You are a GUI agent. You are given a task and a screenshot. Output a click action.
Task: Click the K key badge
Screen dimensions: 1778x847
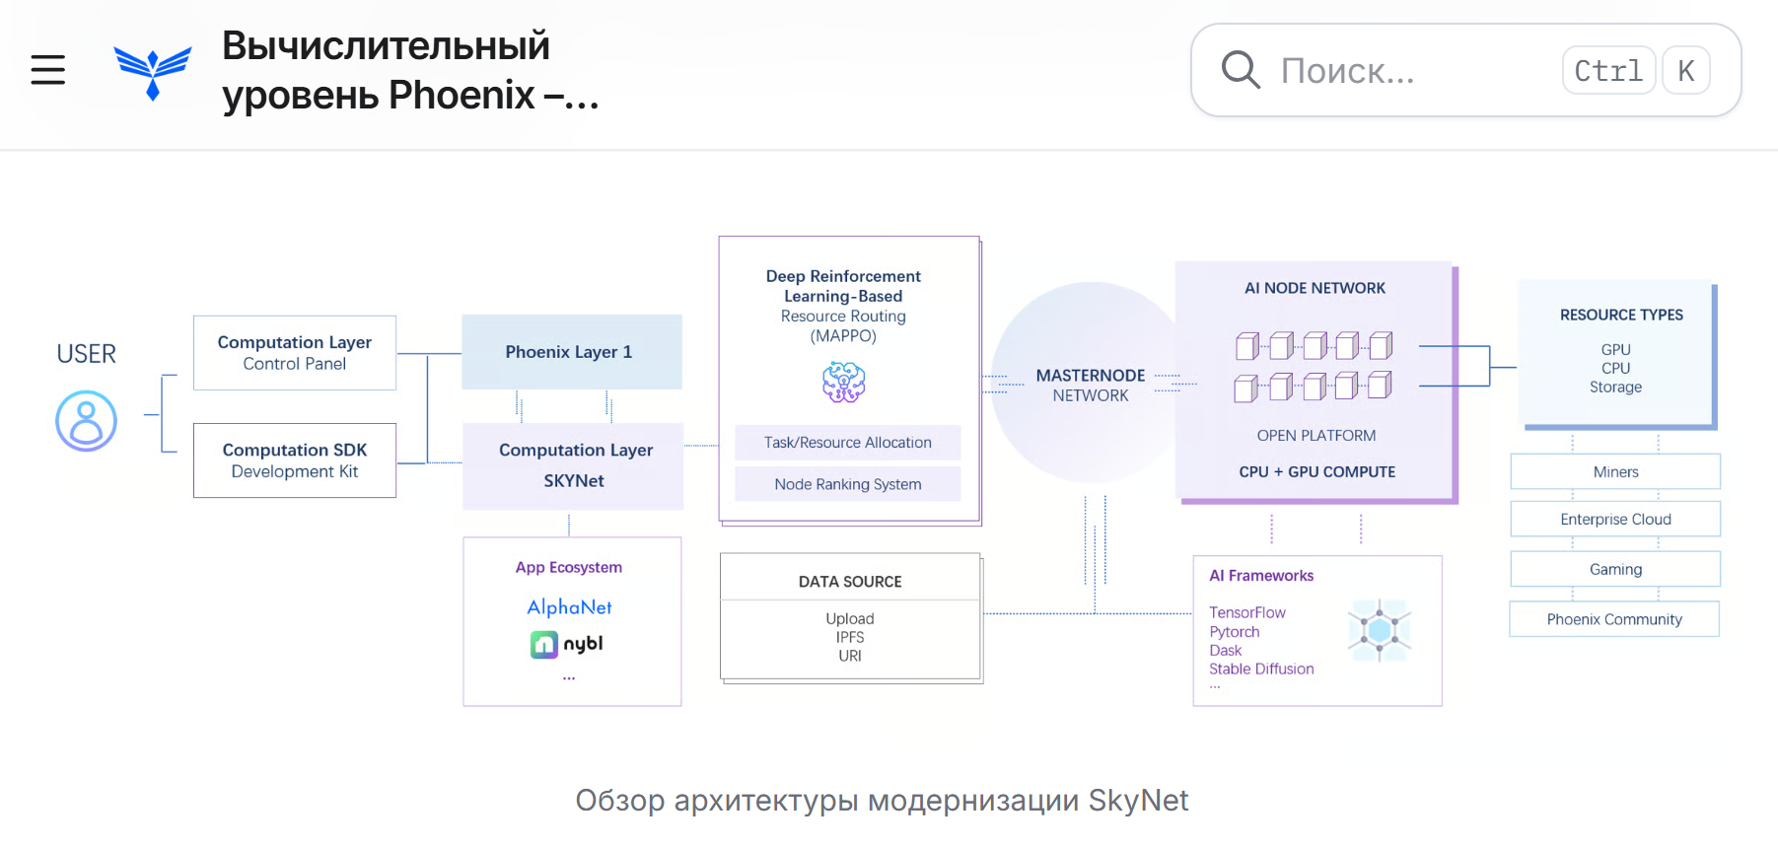click(x=1685, y=71)
